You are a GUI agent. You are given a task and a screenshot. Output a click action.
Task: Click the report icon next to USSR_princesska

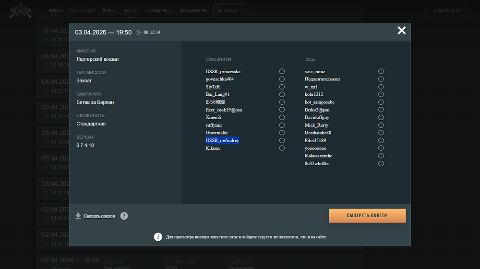(282, 71)
